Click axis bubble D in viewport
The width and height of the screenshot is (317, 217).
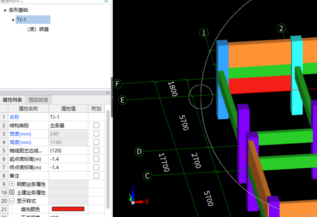[139, 151]
